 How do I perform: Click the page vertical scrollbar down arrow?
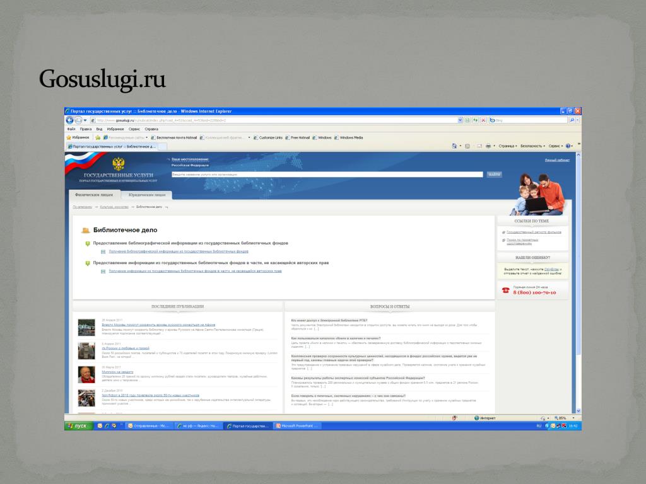pos(578,411)
